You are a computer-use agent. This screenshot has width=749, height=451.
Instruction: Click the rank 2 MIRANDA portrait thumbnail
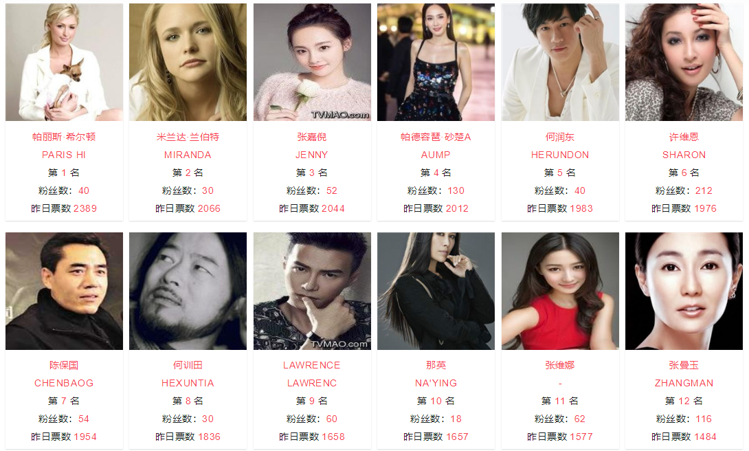[188, 62]
